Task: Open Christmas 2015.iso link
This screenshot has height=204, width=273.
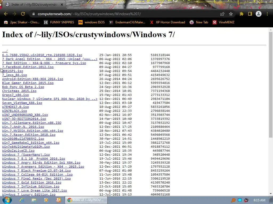Action: [x=19, y=91]
